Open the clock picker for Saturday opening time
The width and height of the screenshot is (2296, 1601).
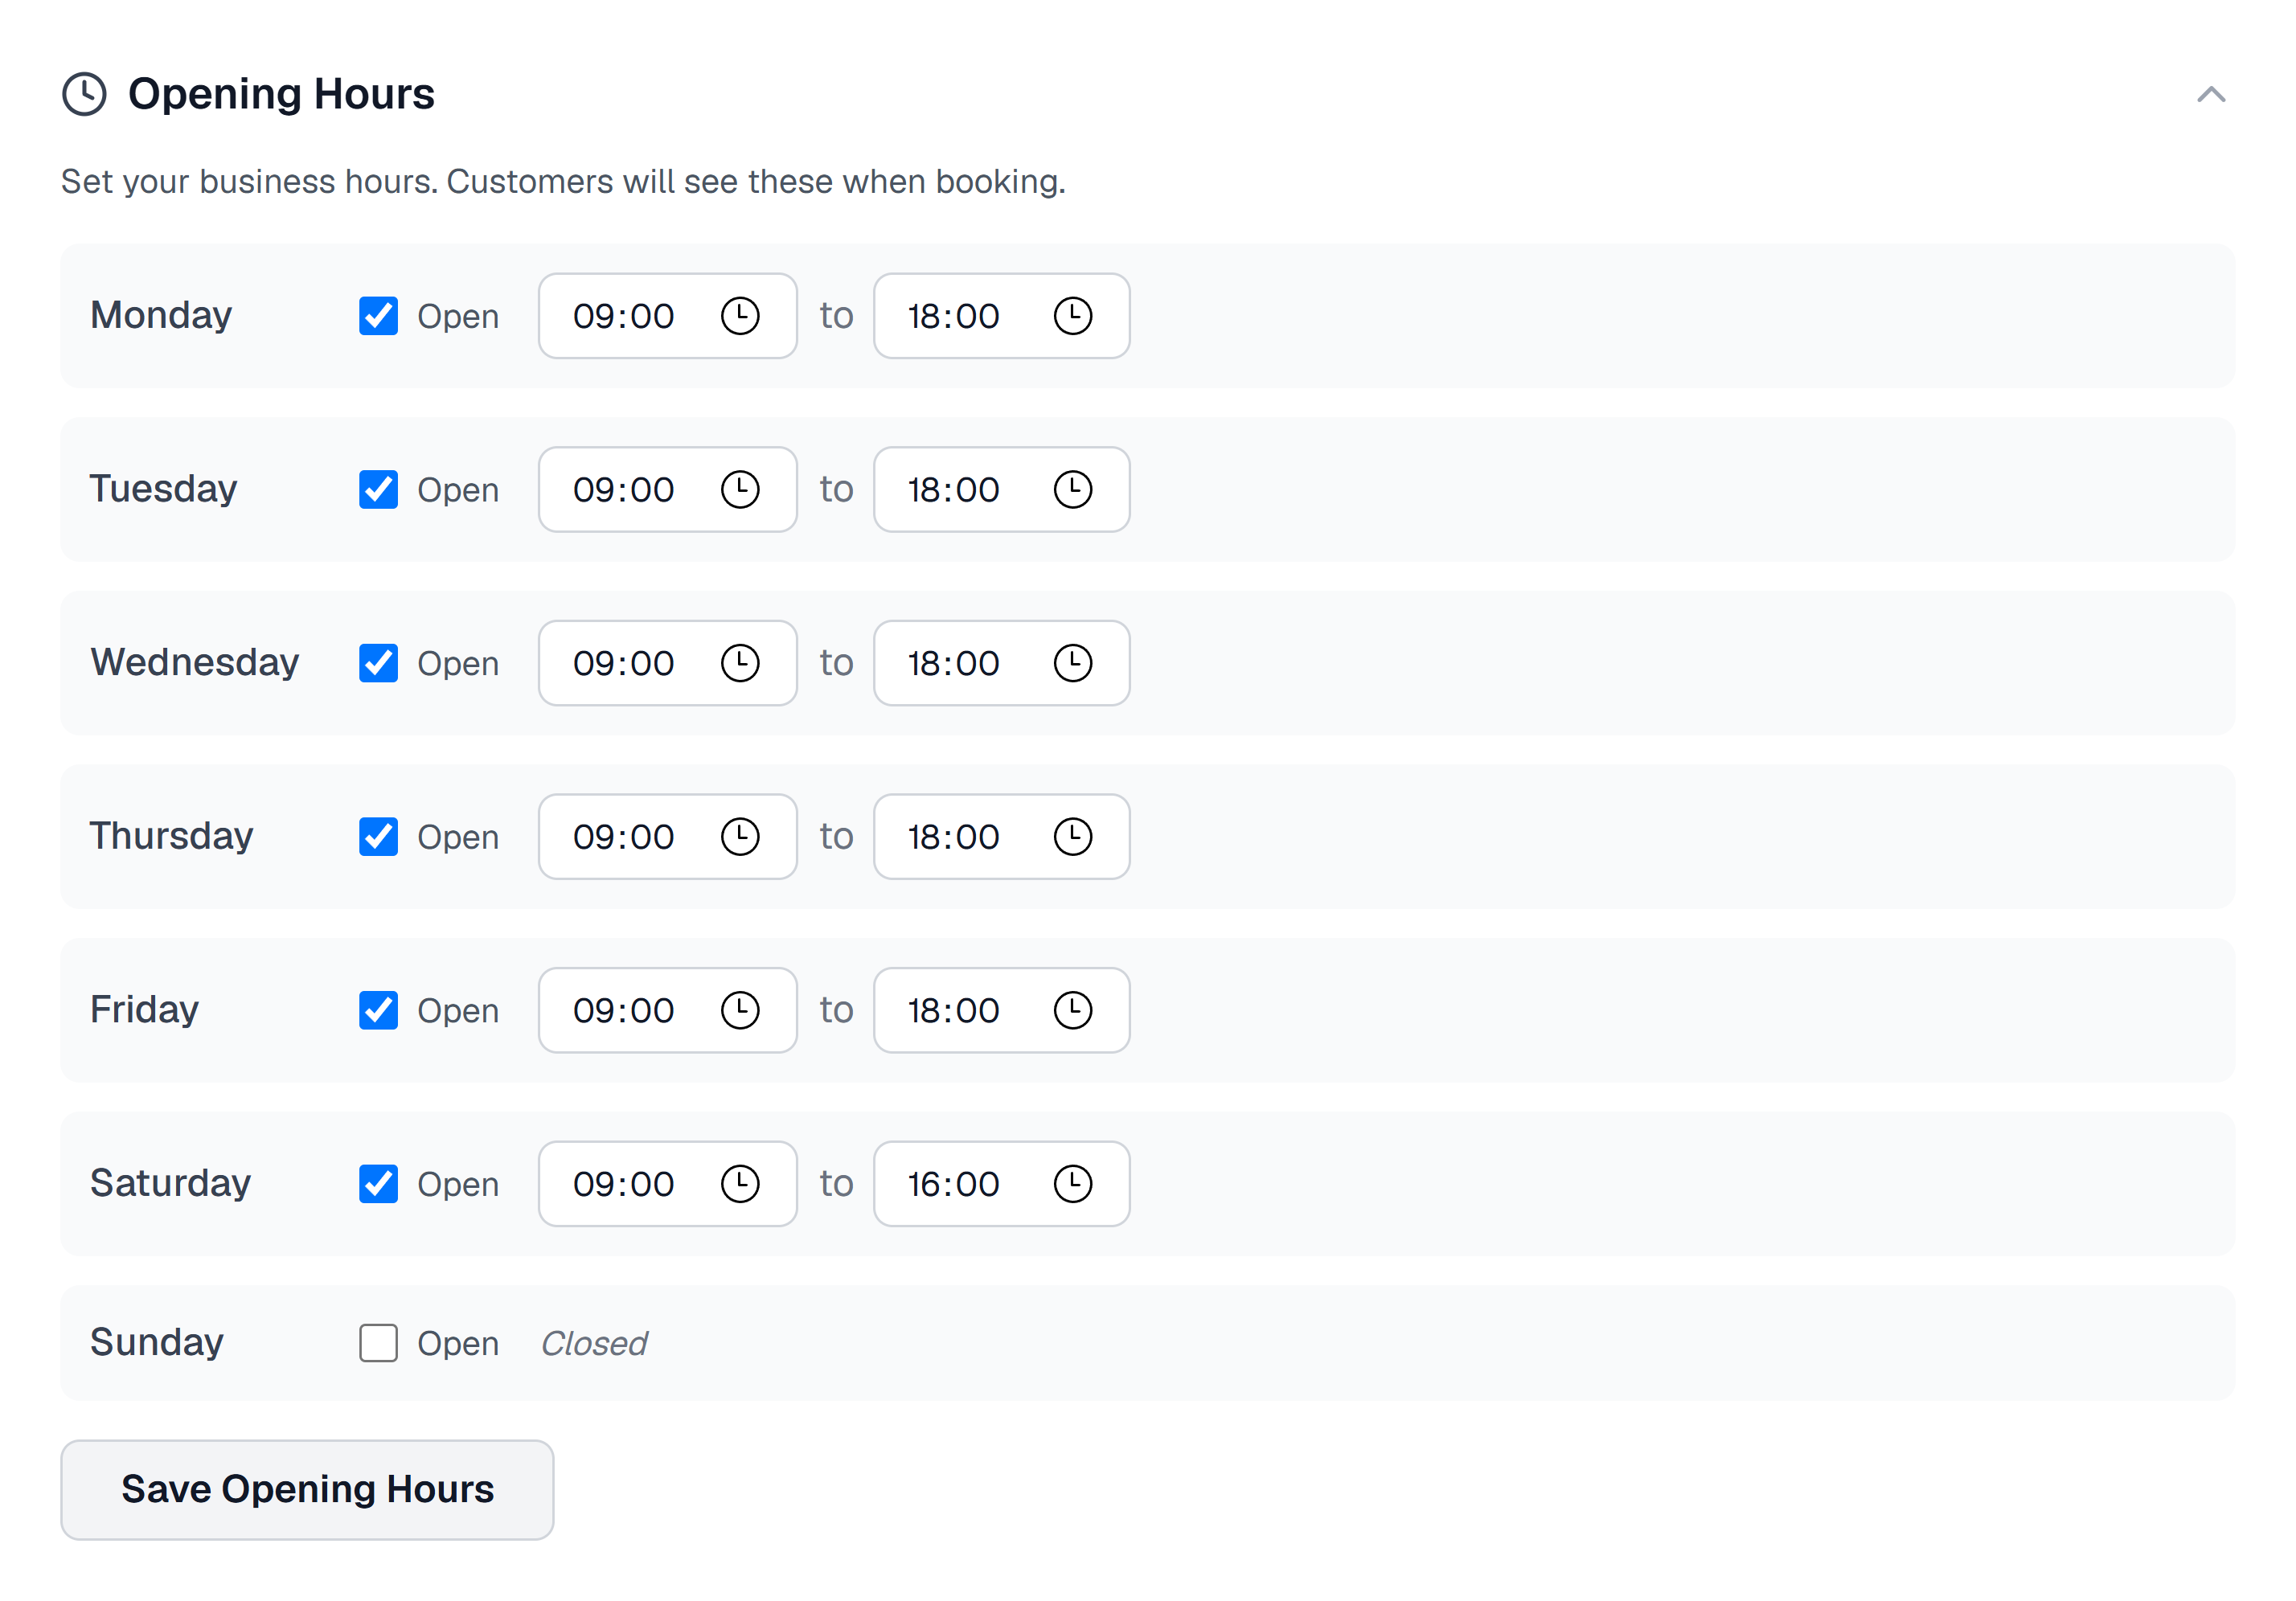740,1184
